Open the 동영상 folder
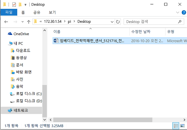This screenshot has height=130, width=187. point(21,58)
